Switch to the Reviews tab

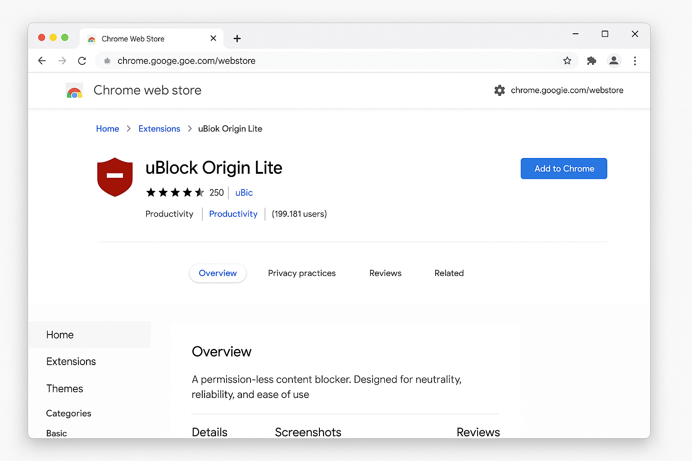click(x=385, y=273)
